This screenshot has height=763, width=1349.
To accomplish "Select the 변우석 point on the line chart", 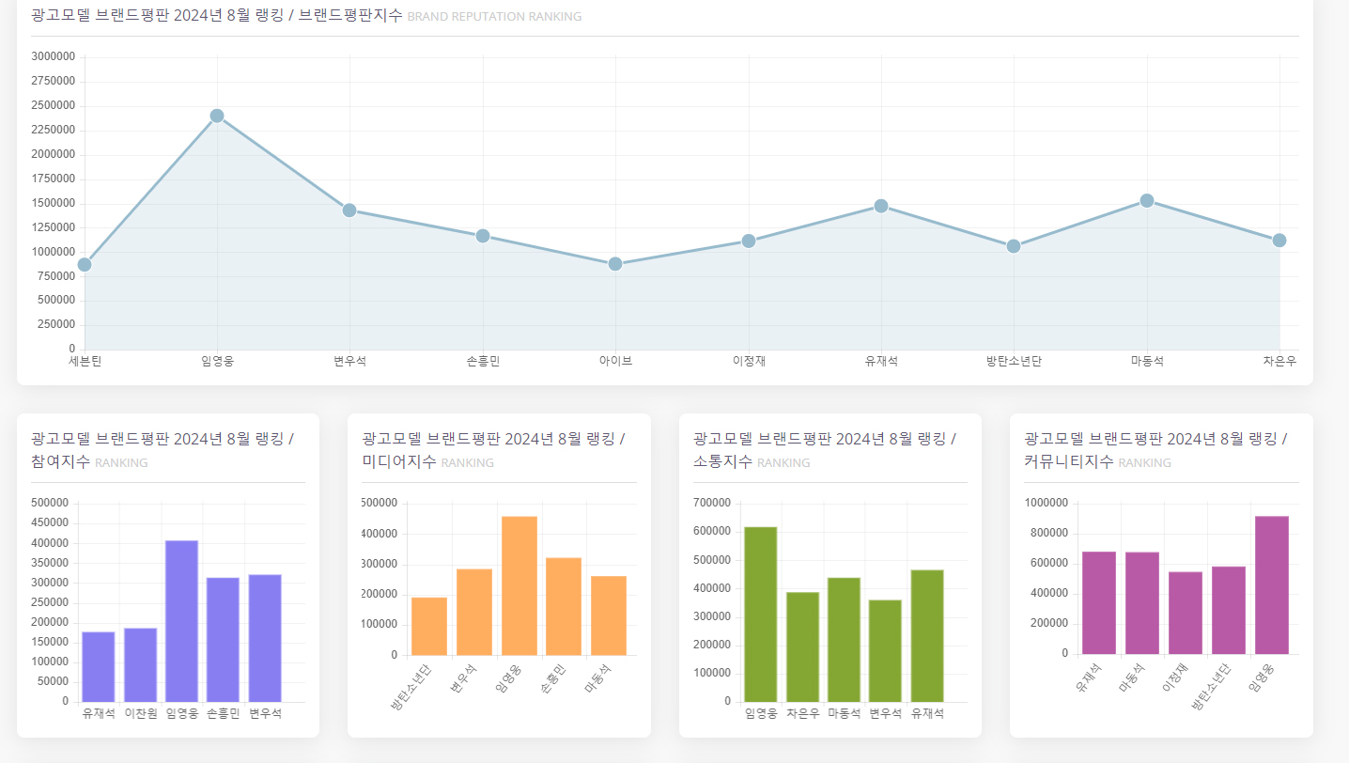I will pos(349,210).
